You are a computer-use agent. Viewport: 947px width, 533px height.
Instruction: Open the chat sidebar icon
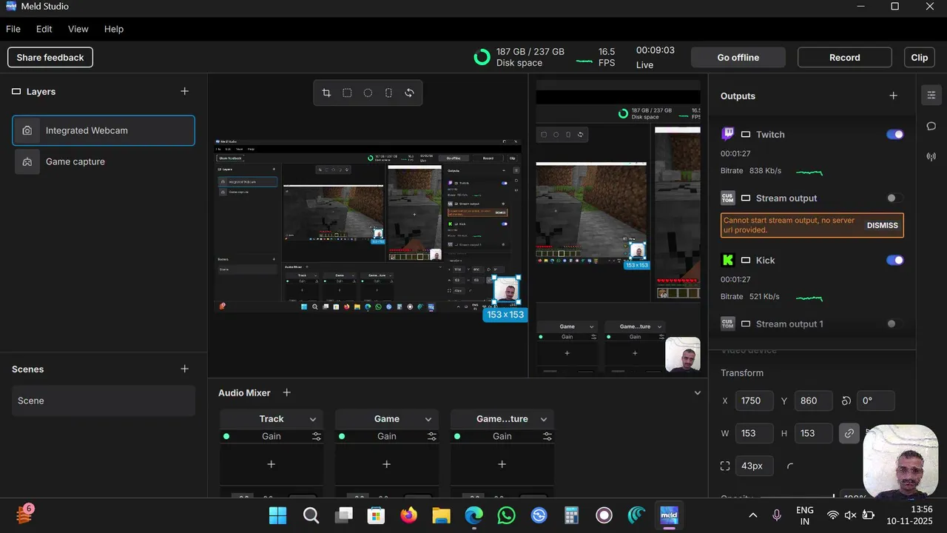(931, 126)
